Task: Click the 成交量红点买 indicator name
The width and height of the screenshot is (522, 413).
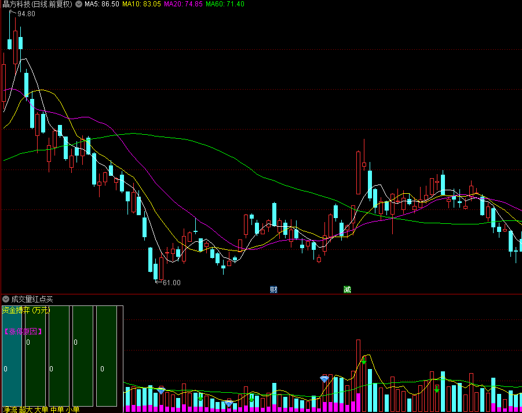Action: point(32,300)
